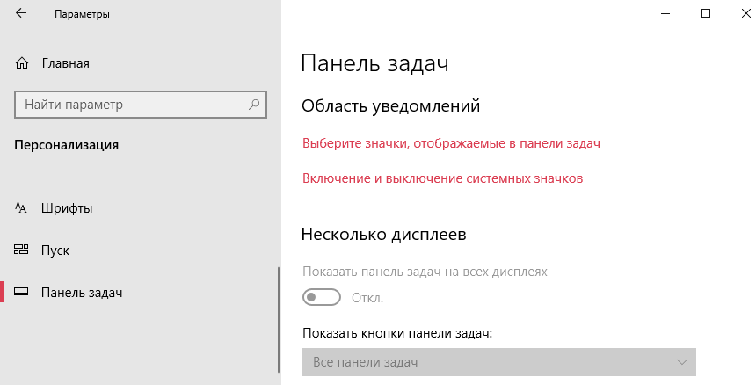
Task: Toggle the show taskbar on all displays switch
Action: click(321, 298)
